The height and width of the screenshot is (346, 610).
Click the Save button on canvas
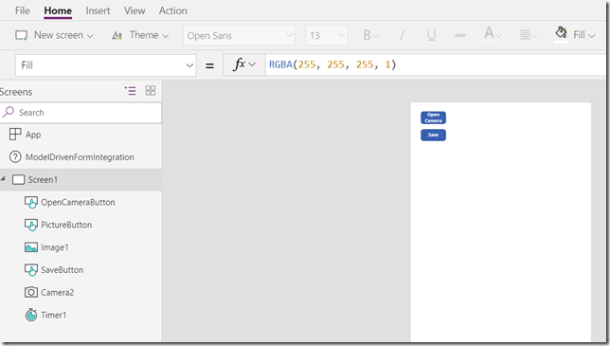click(433, 135)
